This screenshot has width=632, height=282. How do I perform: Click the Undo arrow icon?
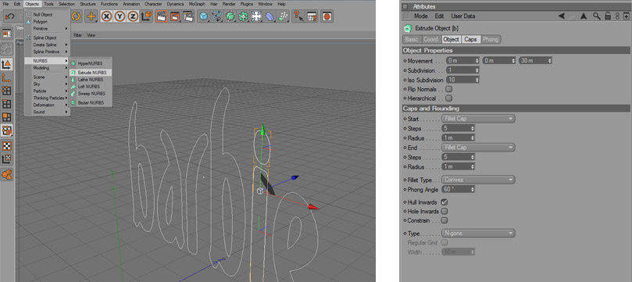pos(9,16)
